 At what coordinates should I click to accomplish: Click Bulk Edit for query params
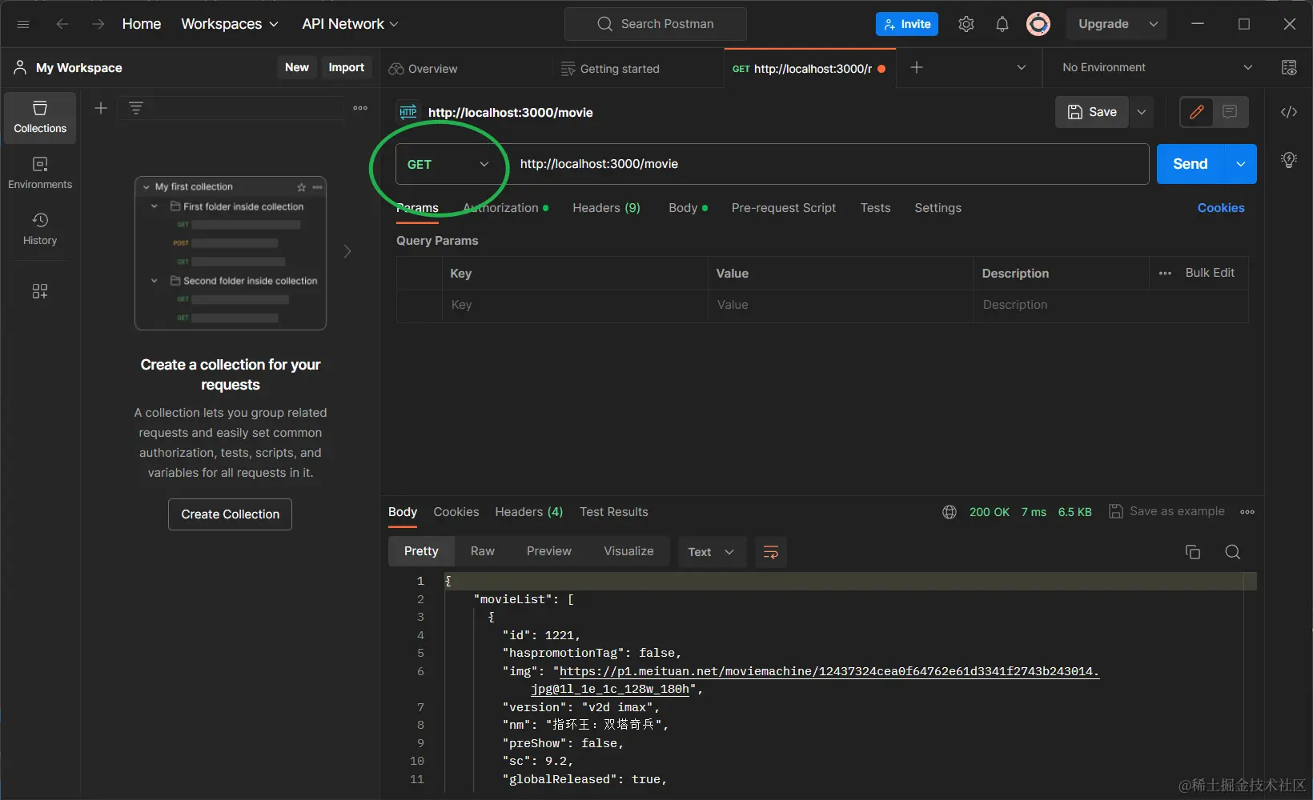tap(1210, 273)
